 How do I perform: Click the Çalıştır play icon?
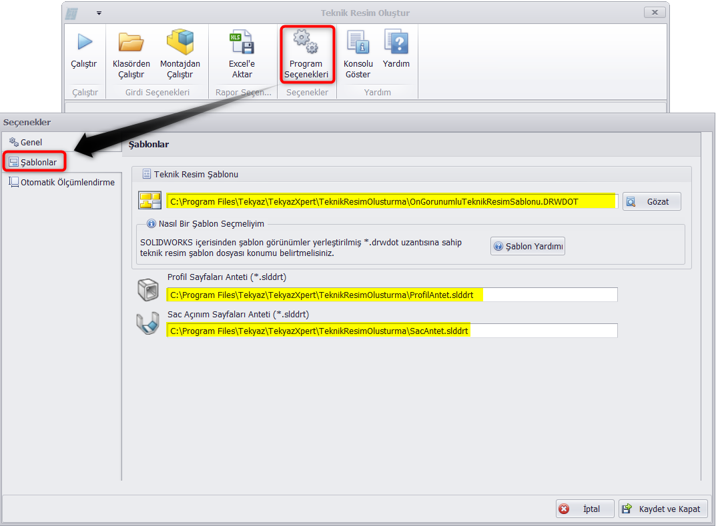85,42
